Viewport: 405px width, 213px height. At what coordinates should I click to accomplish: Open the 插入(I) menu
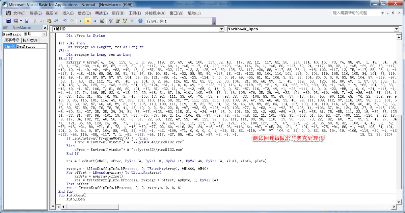68,13
